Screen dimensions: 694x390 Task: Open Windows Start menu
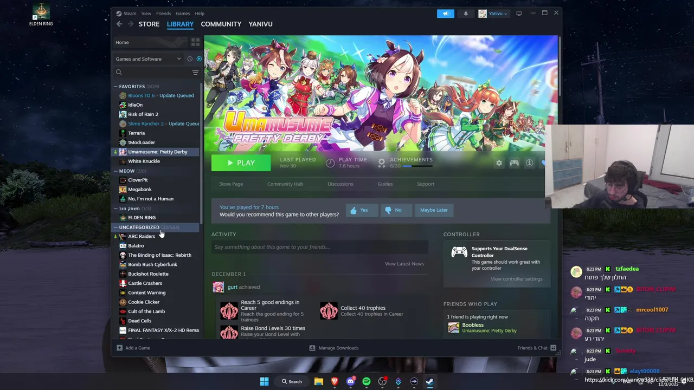click(x=264, y=381)
